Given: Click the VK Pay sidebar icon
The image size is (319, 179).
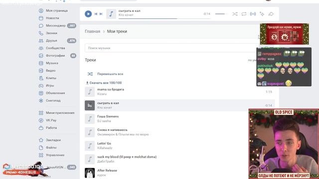Looking at the screenshot, I should 41,120.
